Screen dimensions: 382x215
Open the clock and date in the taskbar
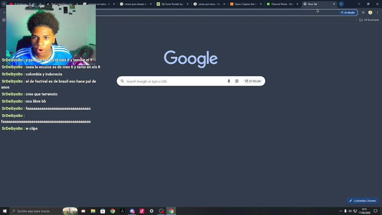(364, 211)
